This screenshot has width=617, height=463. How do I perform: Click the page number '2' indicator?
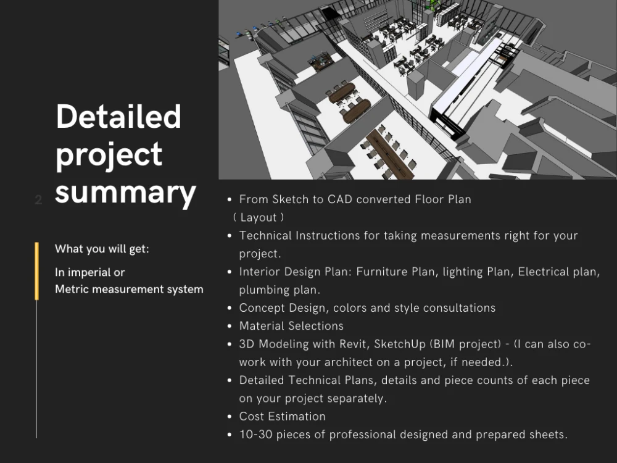[x=38, y=200]
